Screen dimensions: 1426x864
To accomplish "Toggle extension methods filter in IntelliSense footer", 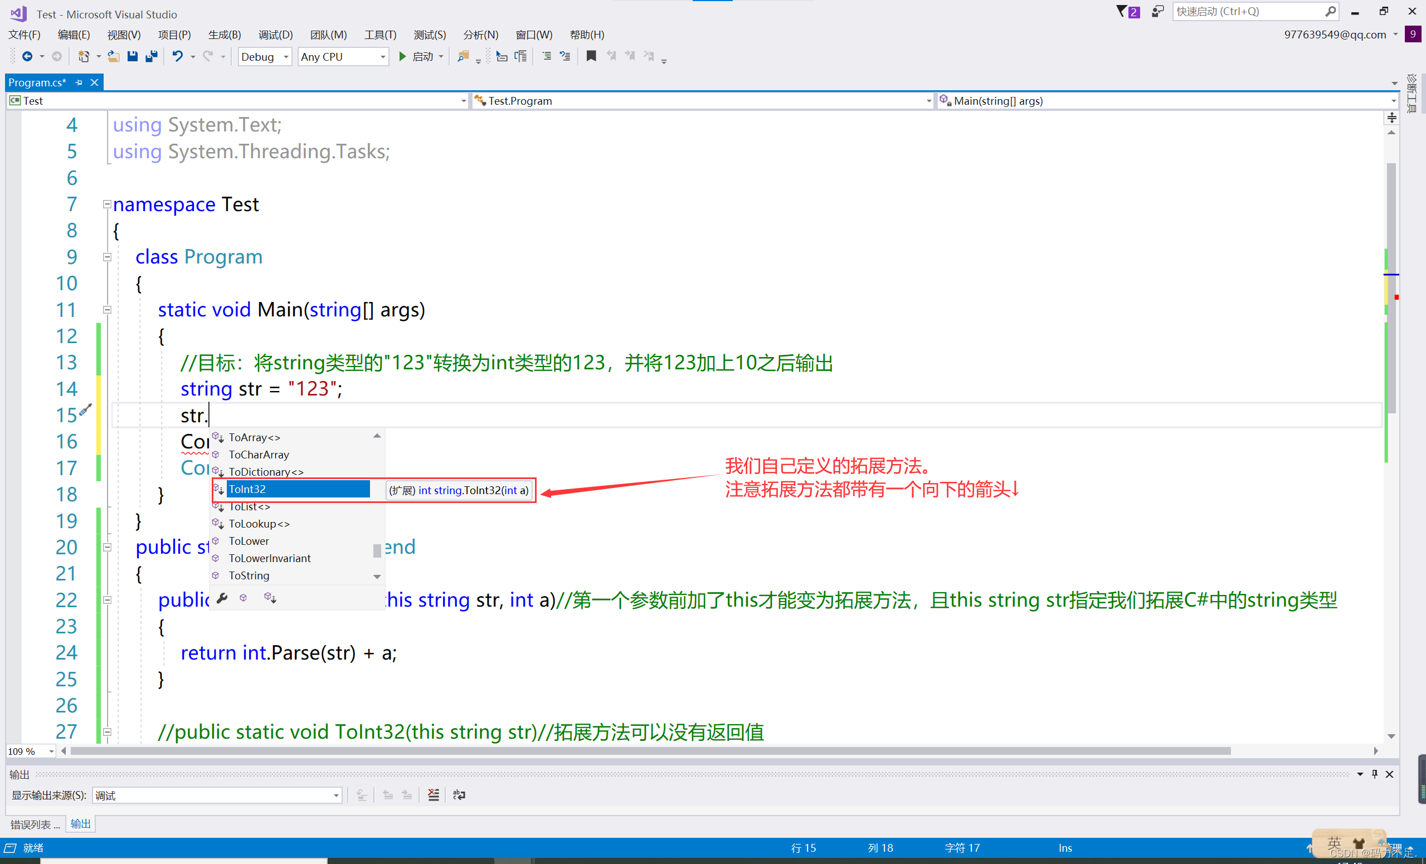I will point(270,598).
